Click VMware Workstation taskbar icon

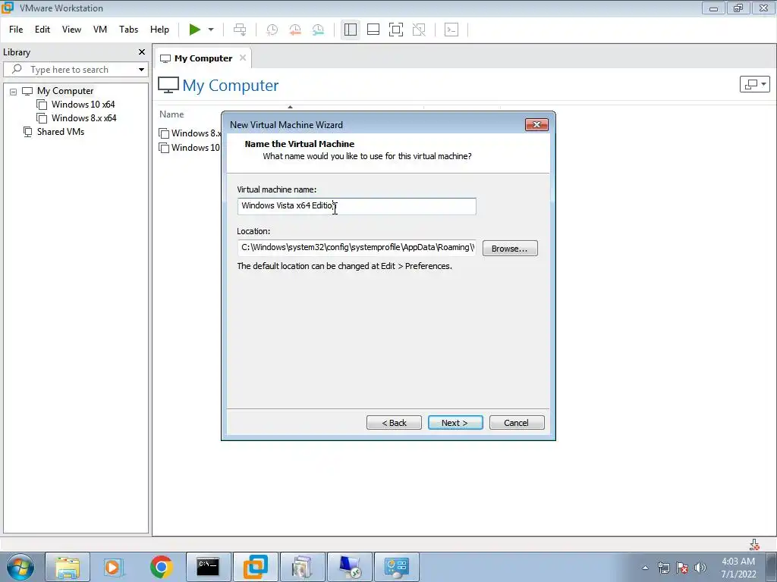(x=255, y=567)
